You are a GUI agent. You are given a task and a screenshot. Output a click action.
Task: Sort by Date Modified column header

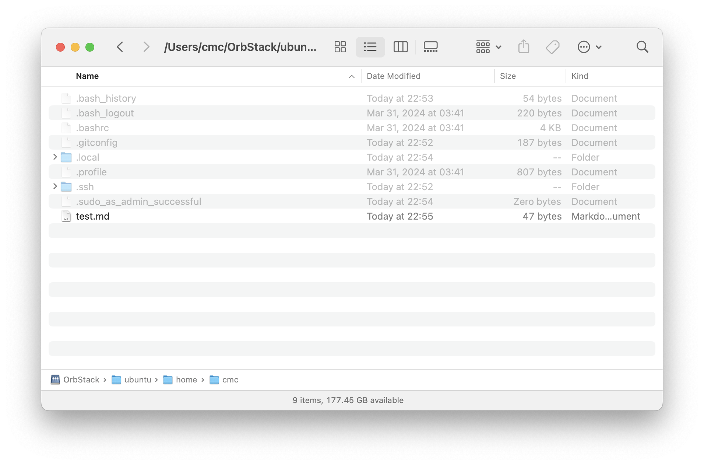[393, 76]
